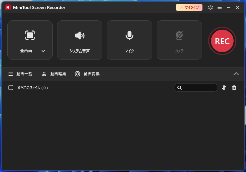This screenshot has width=246, height=172.
Task: Enable the camera (カメラ) capture
Action: tap(179, 40)
